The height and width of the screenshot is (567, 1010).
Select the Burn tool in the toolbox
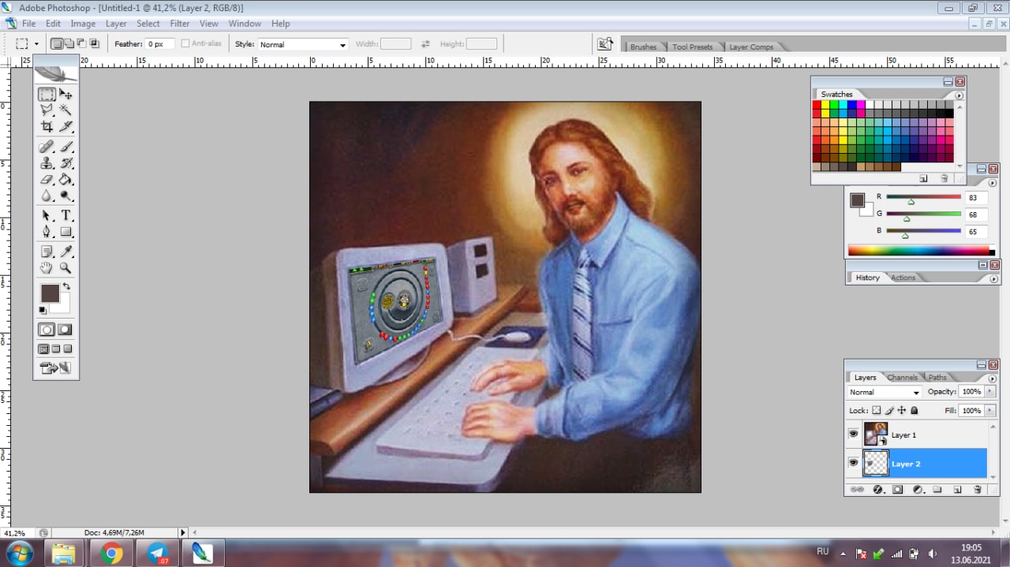tap(66, 196)
